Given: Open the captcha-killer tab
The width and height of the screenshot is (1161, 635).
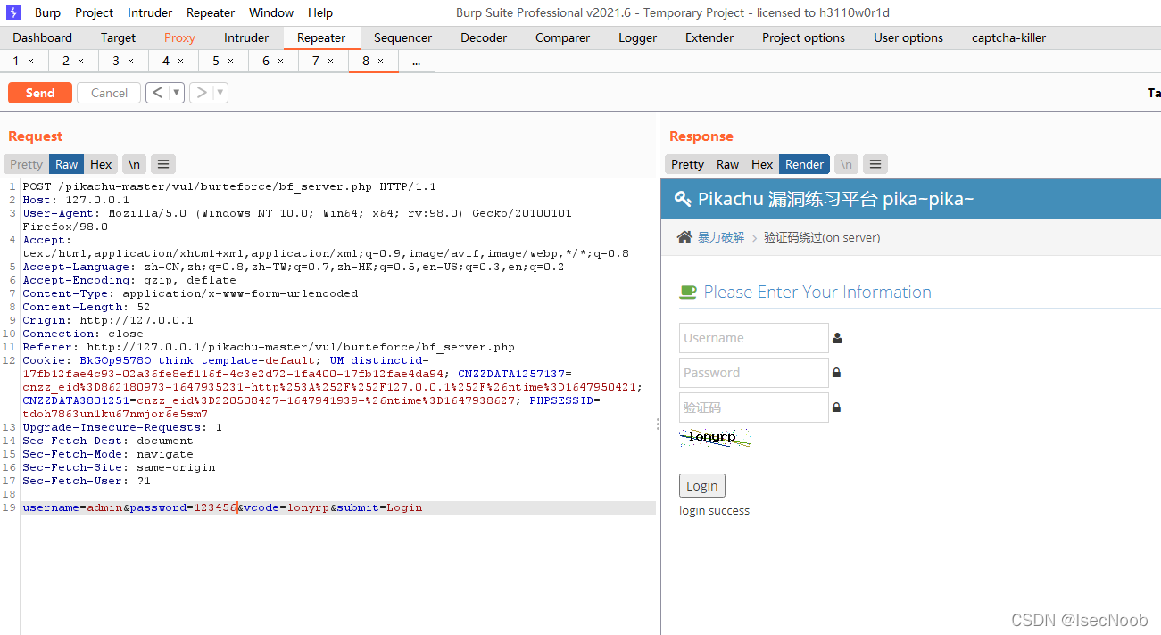Looking at the screenshot, I should [1008, 37].
